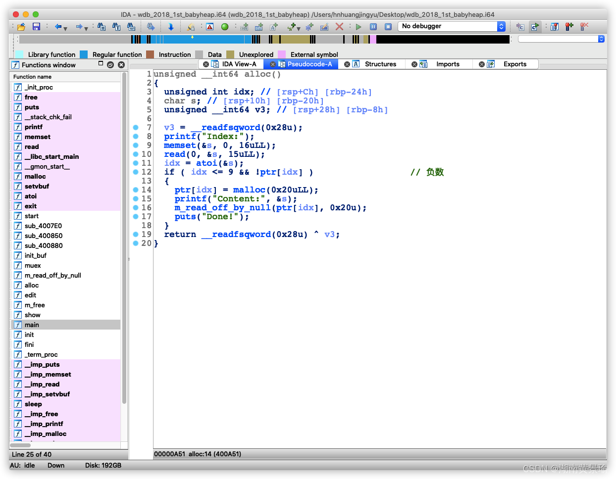616x479 pixels.
Task: Toggle breakpoint dot on line 8
Action: pyautogui.click(x=136, y=137)
